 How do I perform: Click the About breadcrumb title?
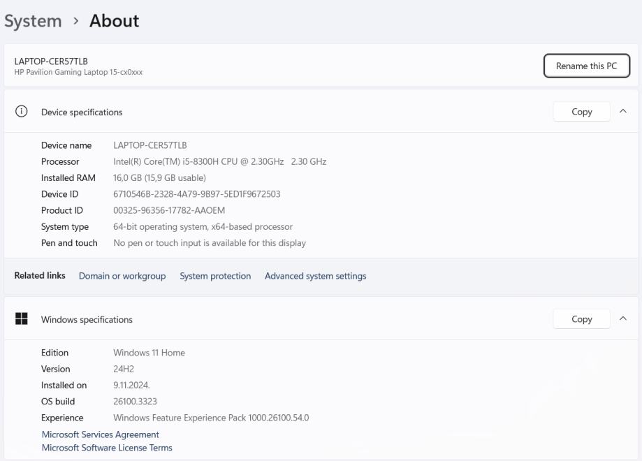pyautogui.click(x=115, y=20)
